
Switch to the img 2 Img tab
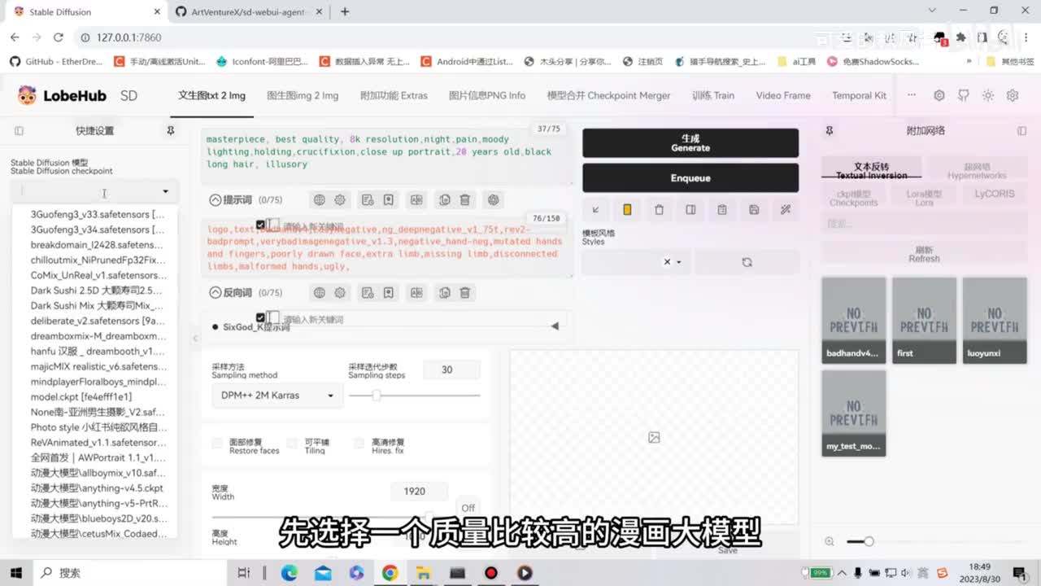[303, 95]
